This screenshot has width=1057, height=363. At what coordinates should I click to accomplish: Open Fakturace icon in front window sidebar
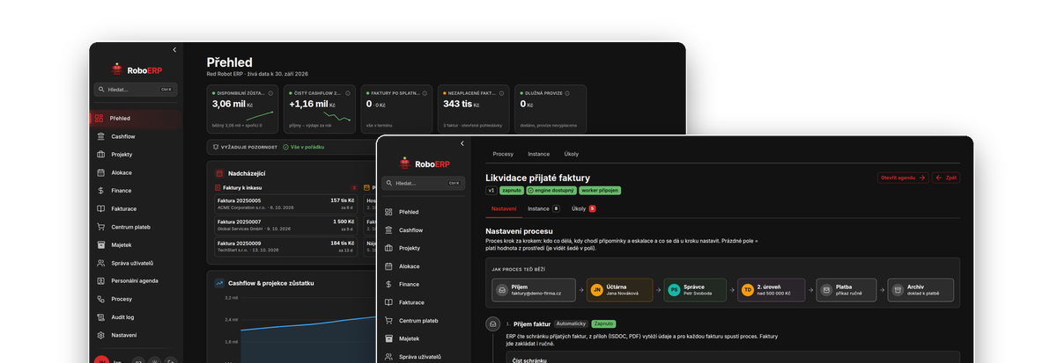point(388,302)
